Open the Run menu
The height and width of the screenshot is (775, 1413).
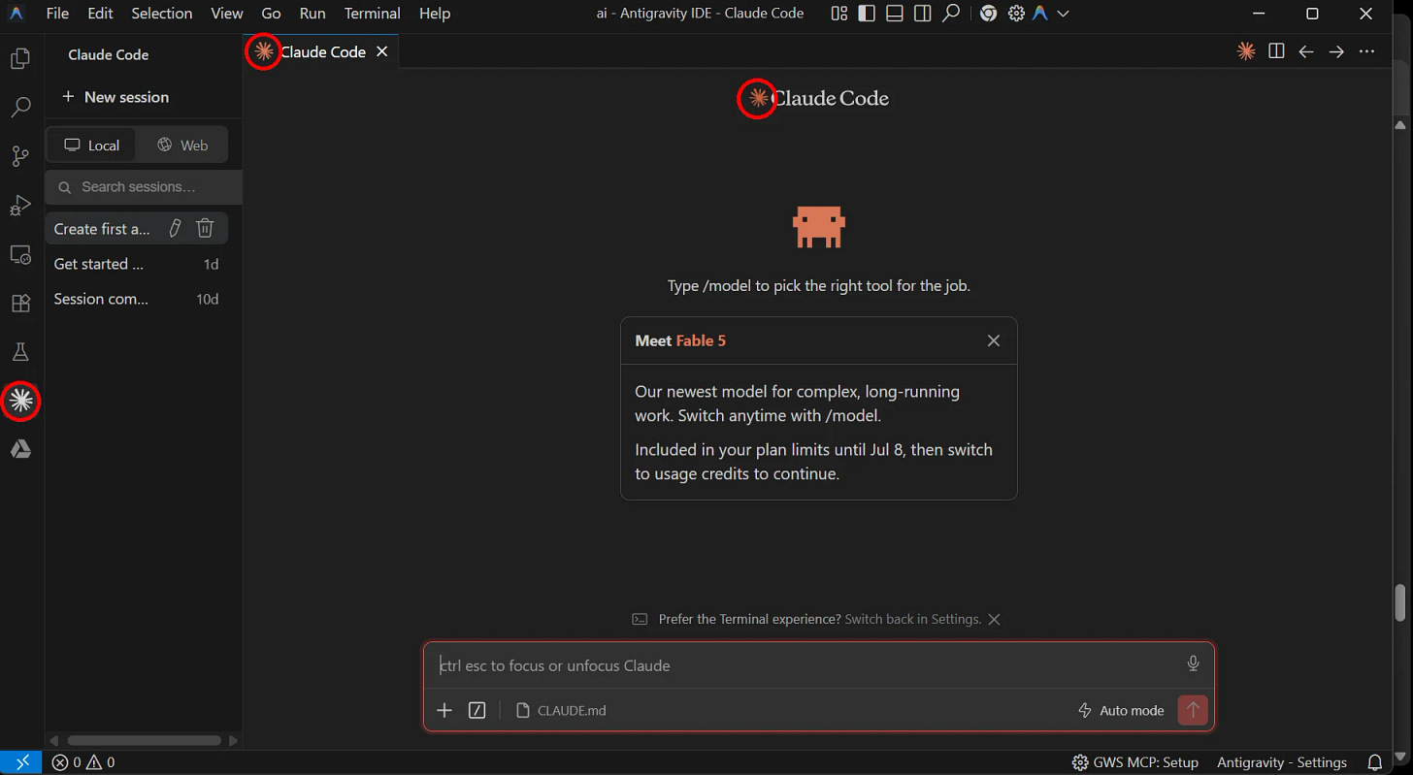point(312,14)
